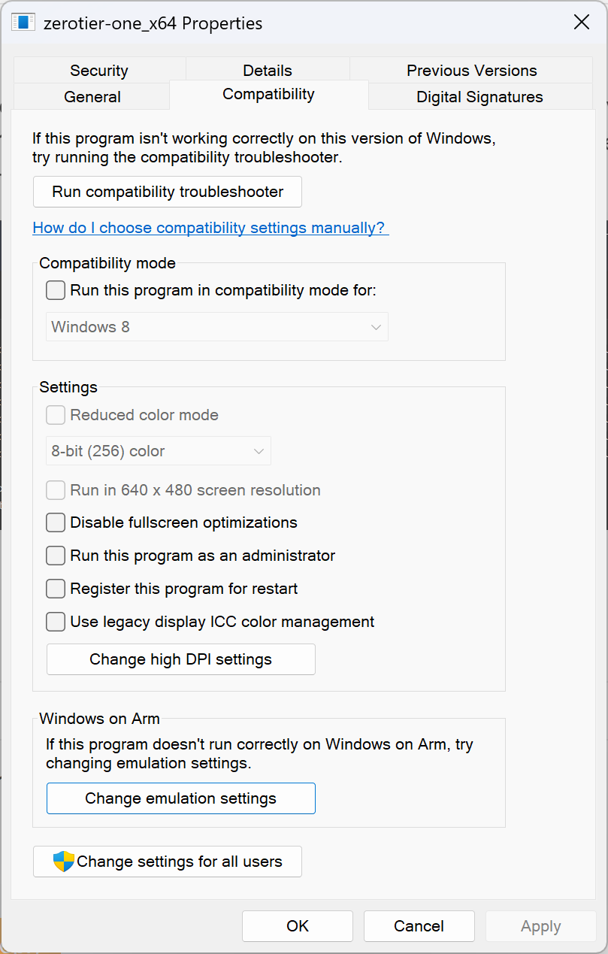
Task: Go to the Previous Versions tab
Action: (472, 71)
